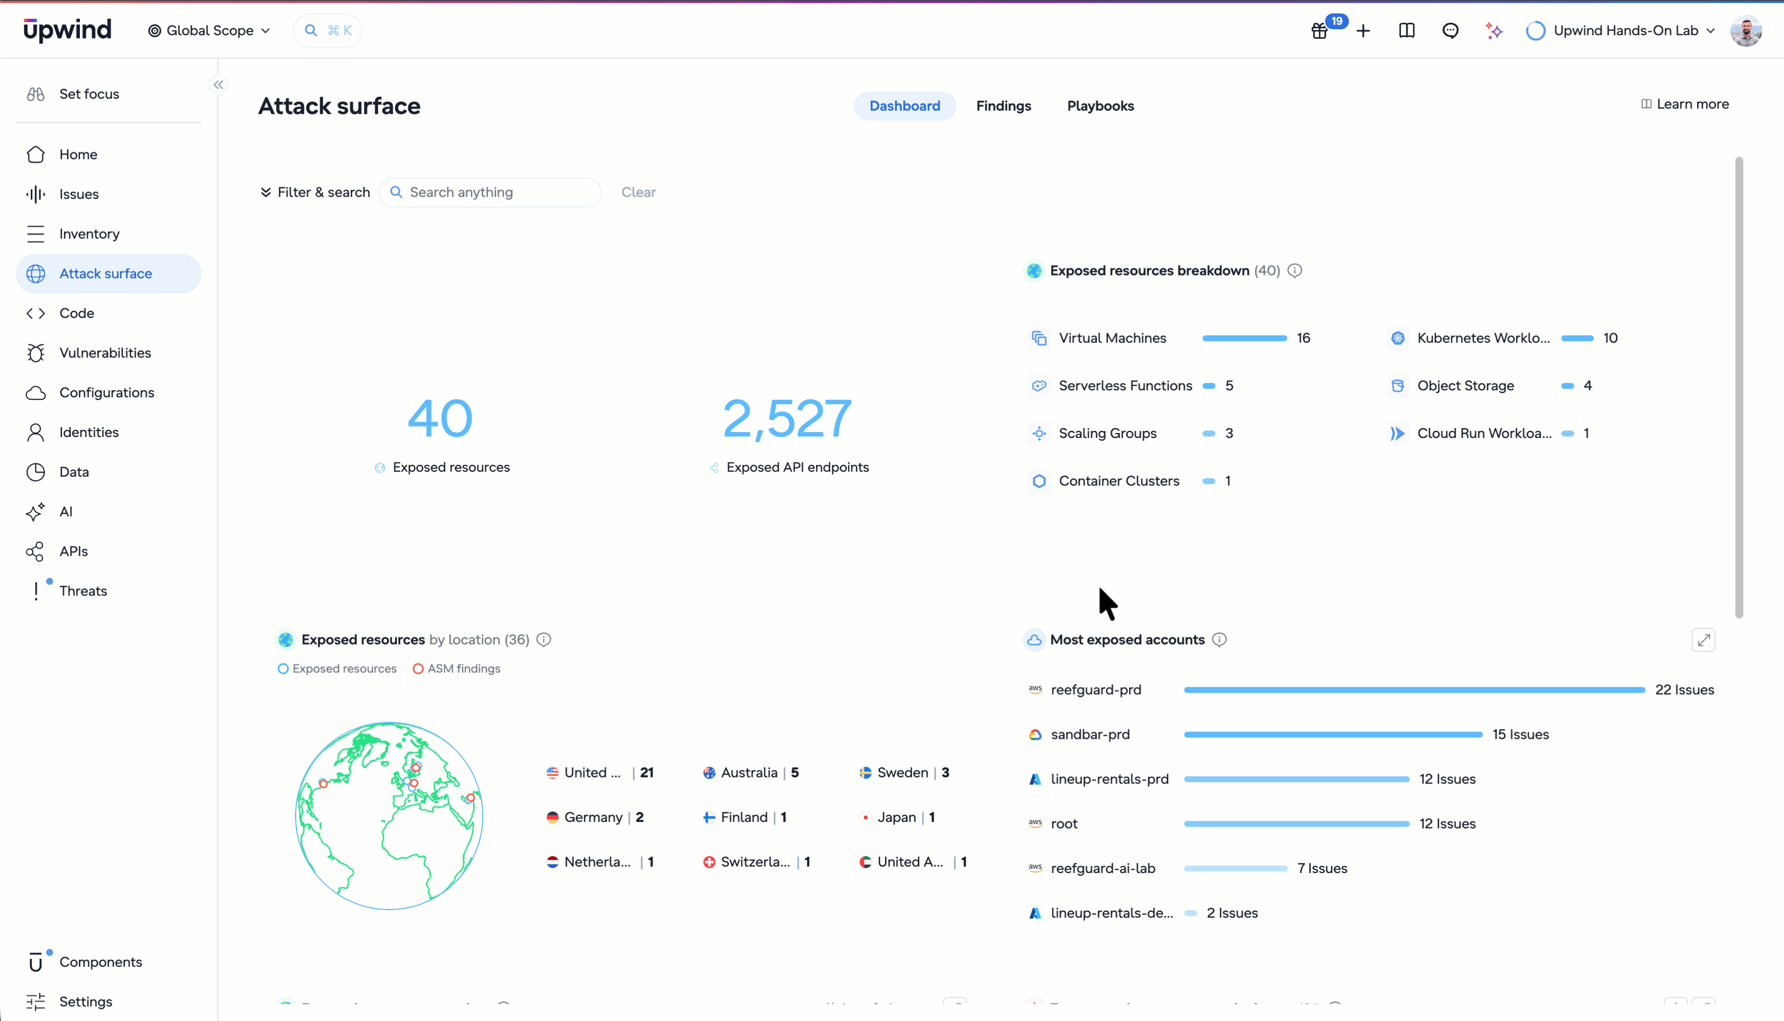
Task: Open Issues in the sidebar
Action: click(109, 194)
